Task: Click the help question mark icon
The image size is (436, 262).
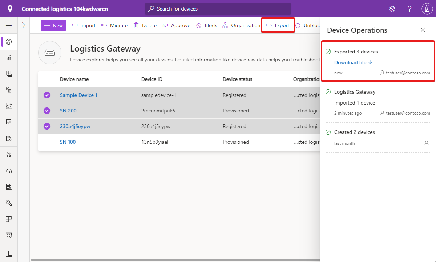Action: pyautogui.click(x=409, y=9)
